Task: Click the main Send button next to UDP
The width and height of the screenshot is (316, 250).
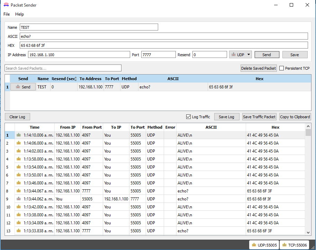Action: point(267,55)
